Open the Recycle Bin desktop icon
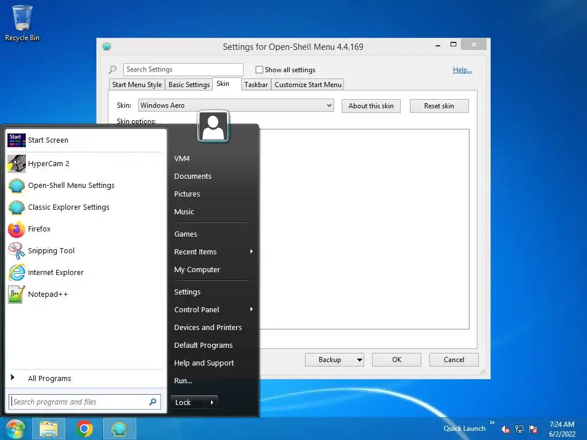Screen dimensions: 587x440 pos(22,23)
